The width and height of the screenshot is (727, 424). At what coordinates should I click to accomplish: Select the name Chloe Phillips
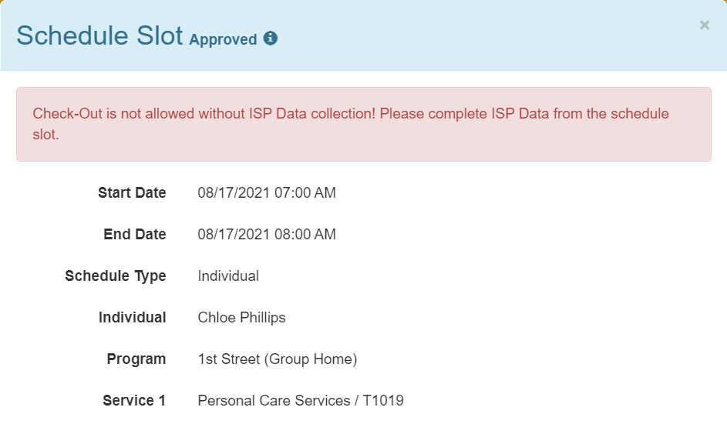[241, 318]
